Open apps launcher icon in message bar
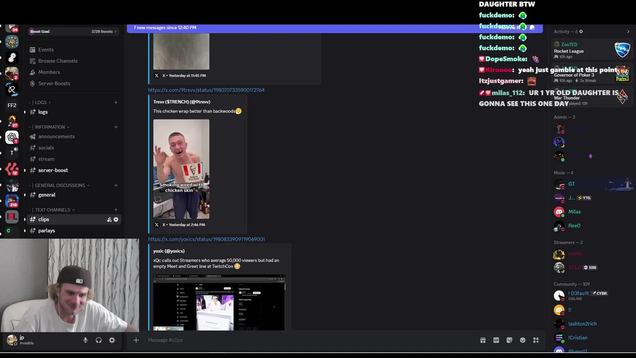This screenshot has width=636, height=358. (x=536, y=340)
